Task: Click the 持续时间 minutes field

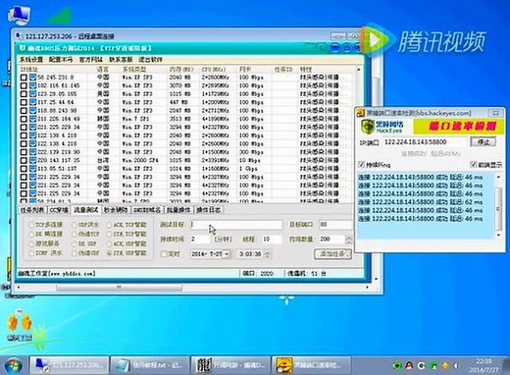Action: pyautogui.click(x=199, y=240)
